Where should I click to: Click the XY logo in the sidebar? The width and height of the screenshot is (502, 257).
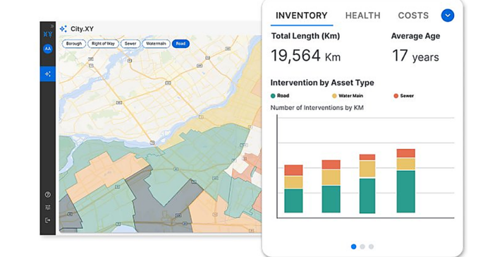[48, 34]
